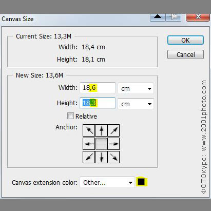Viewport: 211px width, 211px height.
Task: Click the New Size Width input field
Action: coord(98,88)
